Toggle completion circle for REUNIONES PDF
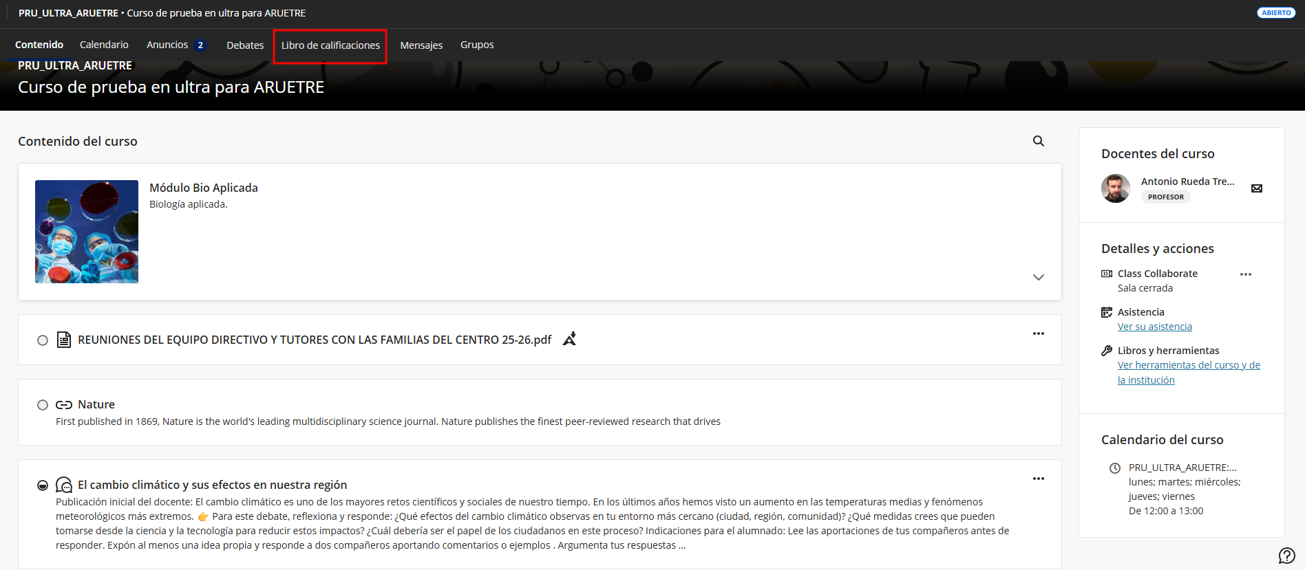This screenshot has width=1305, height=570. pyautogui.click(x=43, y=340)
